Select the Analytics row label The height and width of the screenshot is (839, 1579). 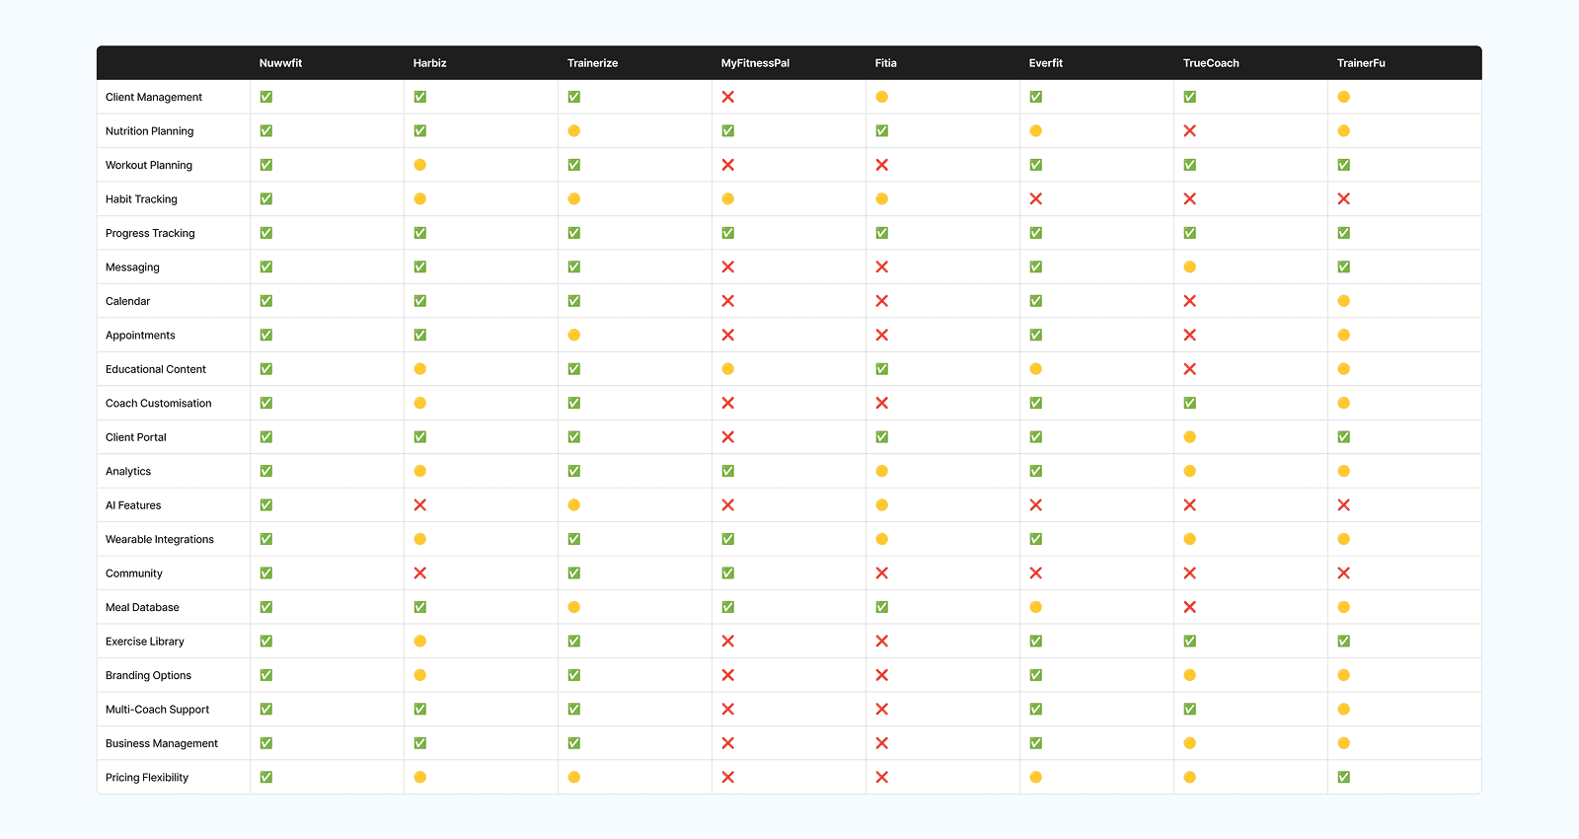tap(128, 471)
